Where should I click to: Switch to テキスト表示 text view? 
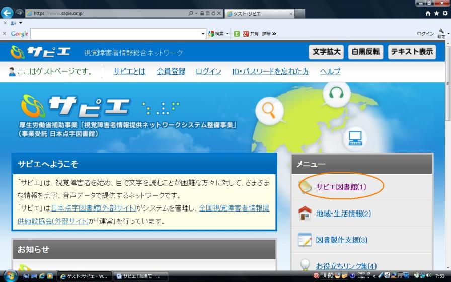click(x=412, y=52)
